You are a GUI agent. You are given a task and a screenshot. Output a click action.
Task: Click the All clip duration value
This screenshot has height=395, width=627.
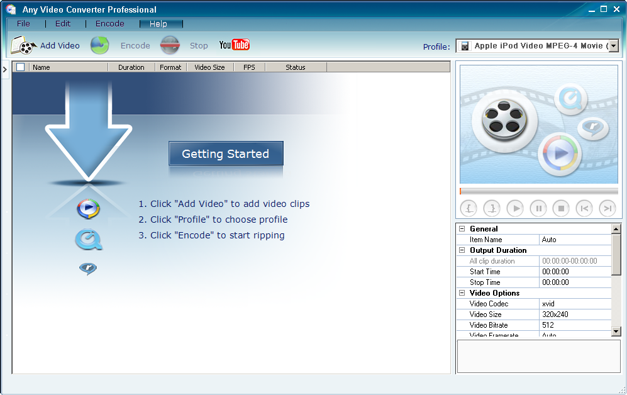tap(575, 260)
